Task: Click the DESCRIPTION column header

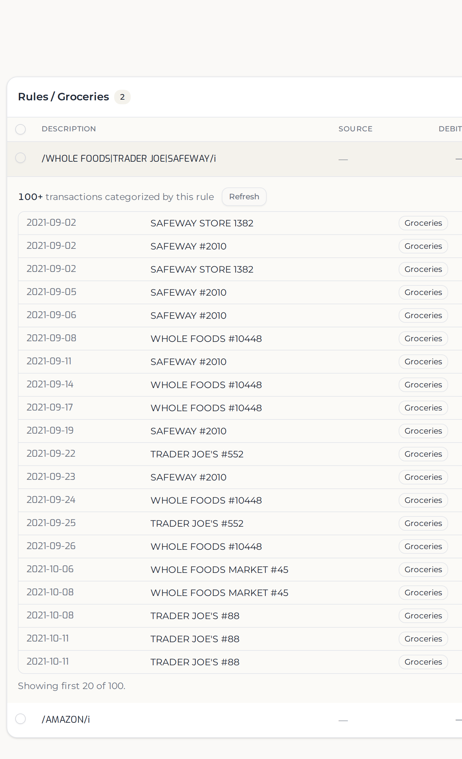Action: (x=69, y=129)
